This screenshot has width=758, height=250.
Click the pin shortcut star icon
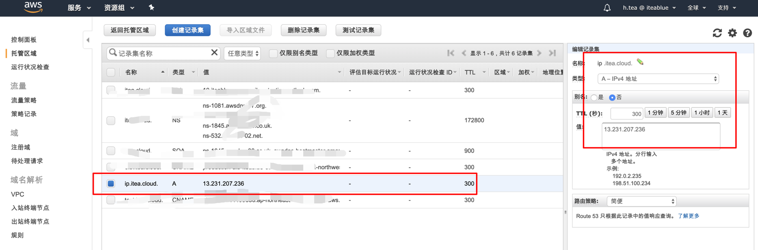(x=151, y=8)
